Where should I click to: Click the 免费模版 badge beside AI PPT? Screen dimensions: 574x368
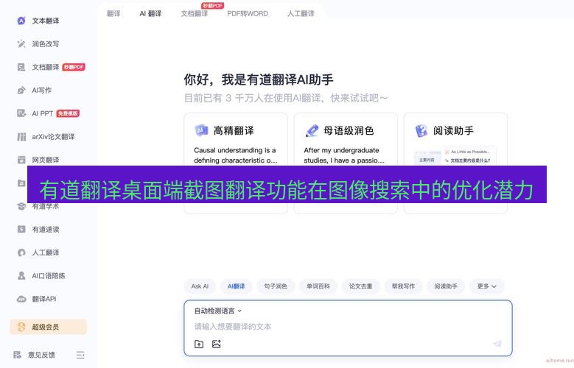(x=68, y=113)
